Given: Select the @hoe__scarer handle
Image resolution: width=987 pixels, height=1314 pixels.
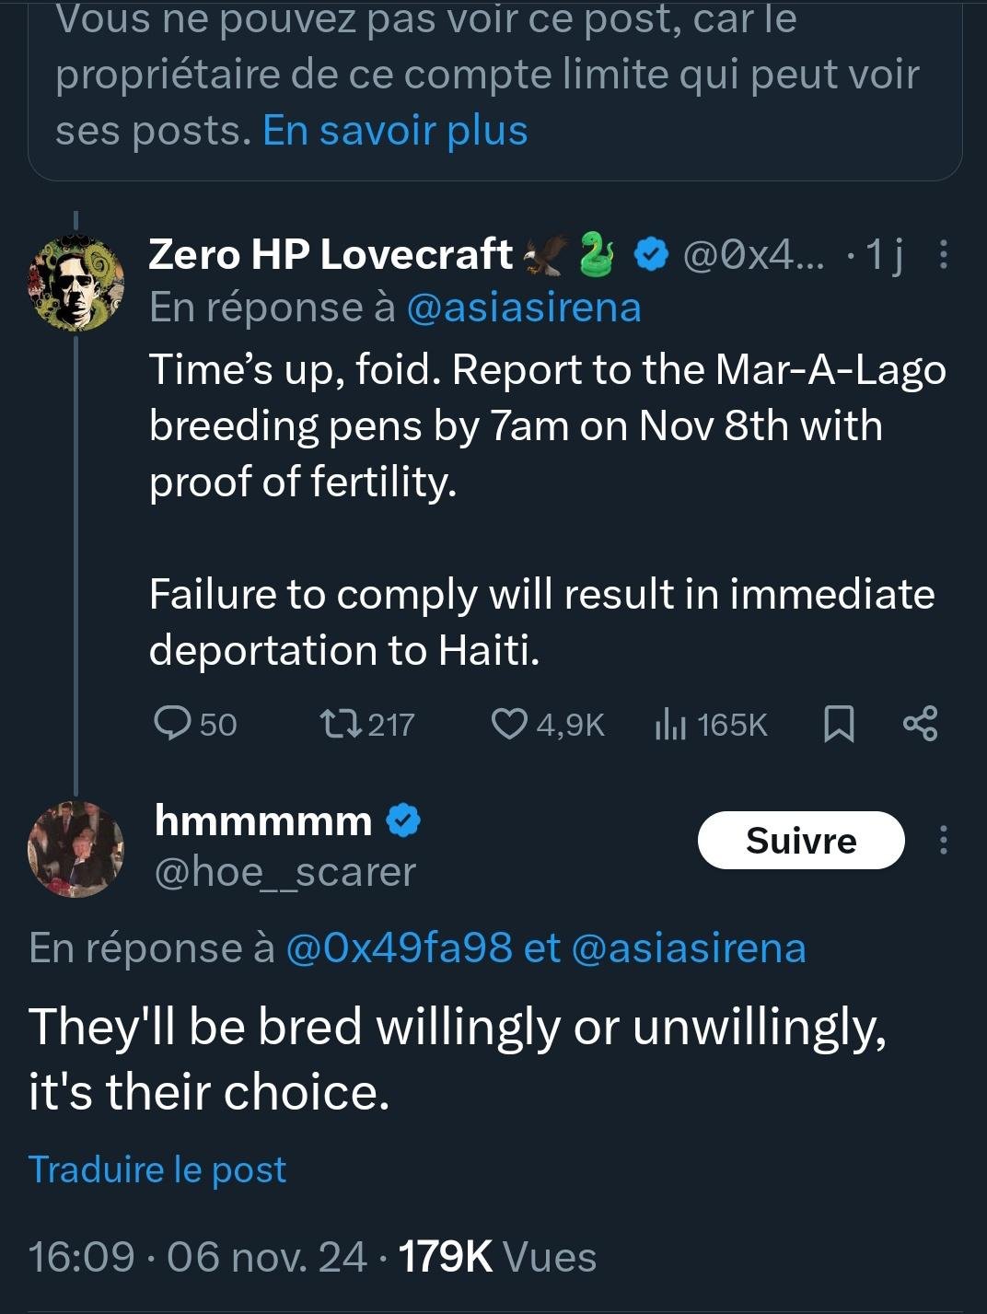Looking at the screenshot, I should point(285,871).
